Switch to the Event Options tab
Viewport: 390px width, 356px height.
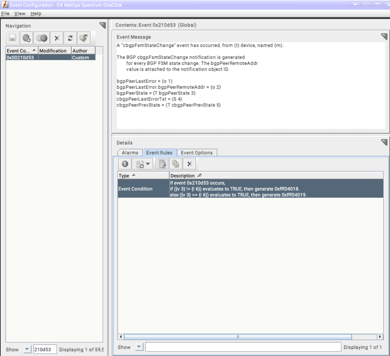pos(198,152)
